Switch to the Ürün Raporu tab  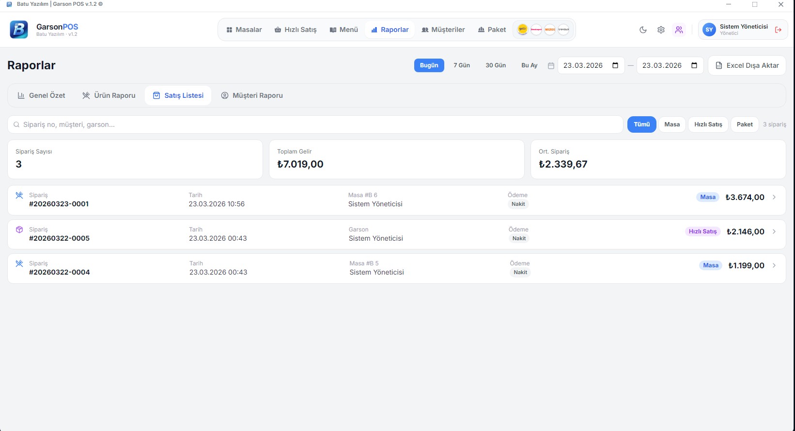109,95
